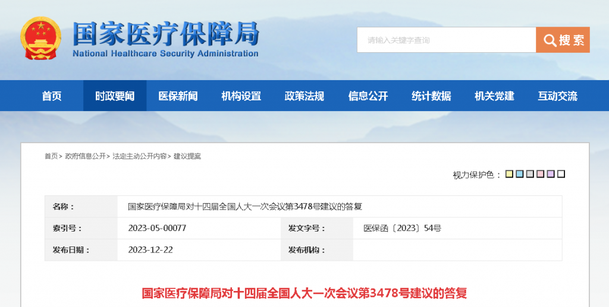Select the light blue eye-protection swatch

point(520,174)
